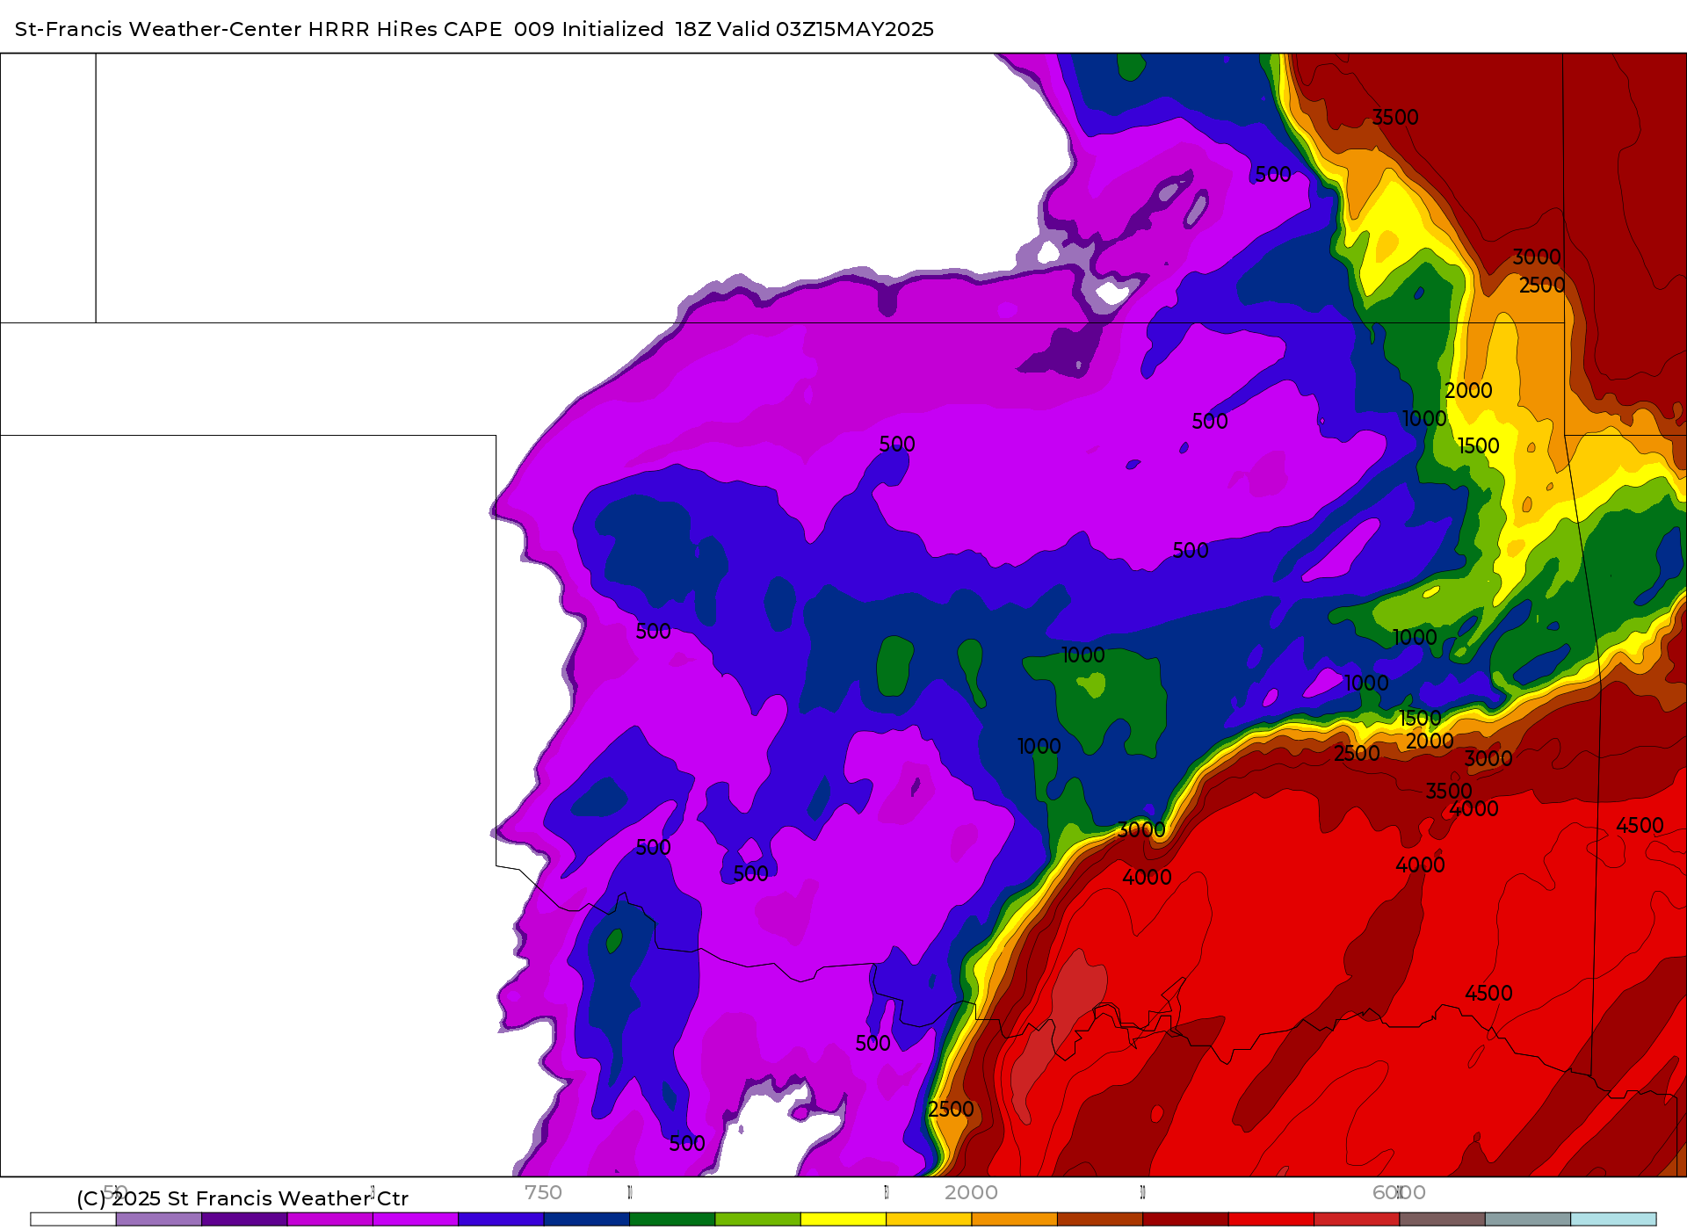Select the lime green legend swatch

[757, 1219]
